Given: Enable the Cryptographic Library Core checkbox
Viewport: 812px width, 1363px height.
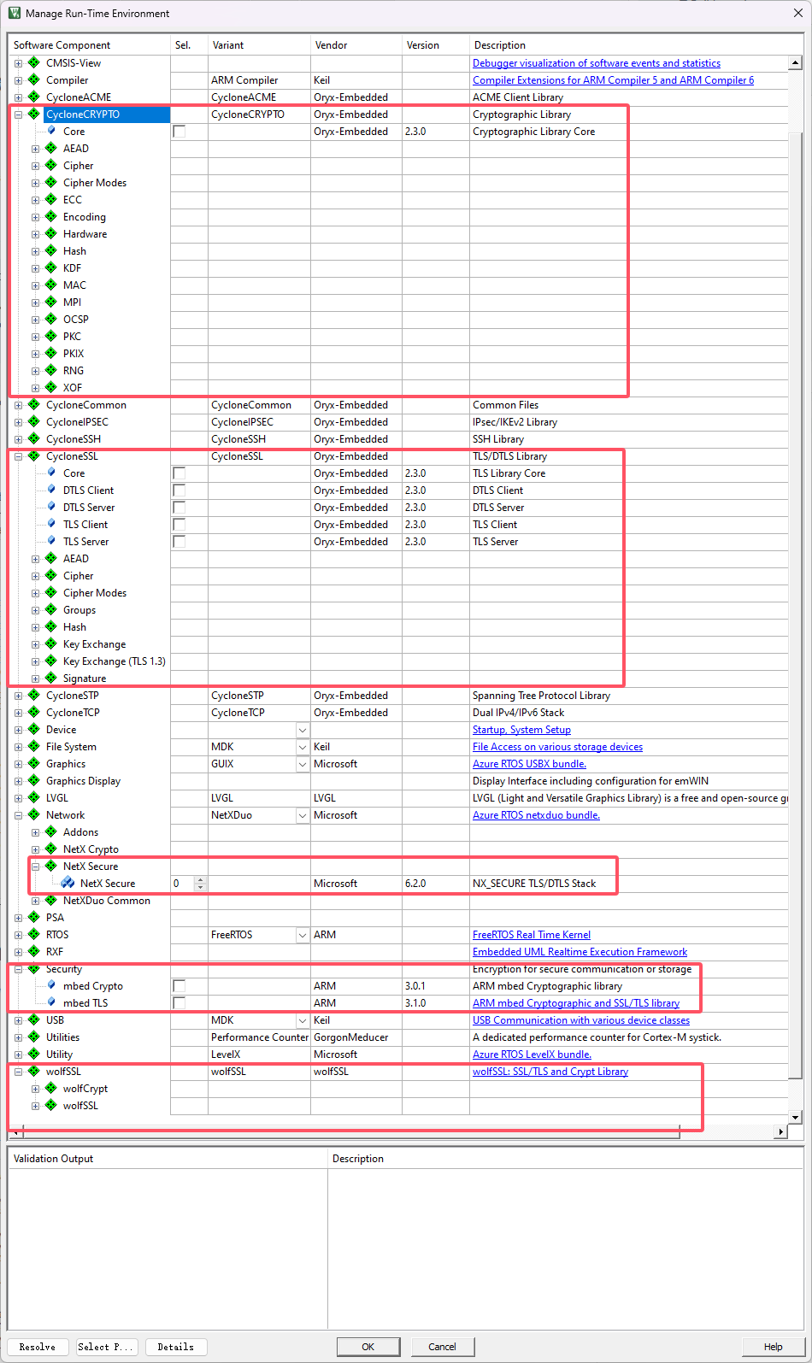Looking at the screenshot, I should click(x=179, y=132).
